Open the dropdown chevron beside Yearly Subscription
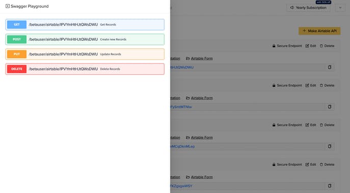The width and height of the screenshot is (350, 193). [x=340, y=8]
